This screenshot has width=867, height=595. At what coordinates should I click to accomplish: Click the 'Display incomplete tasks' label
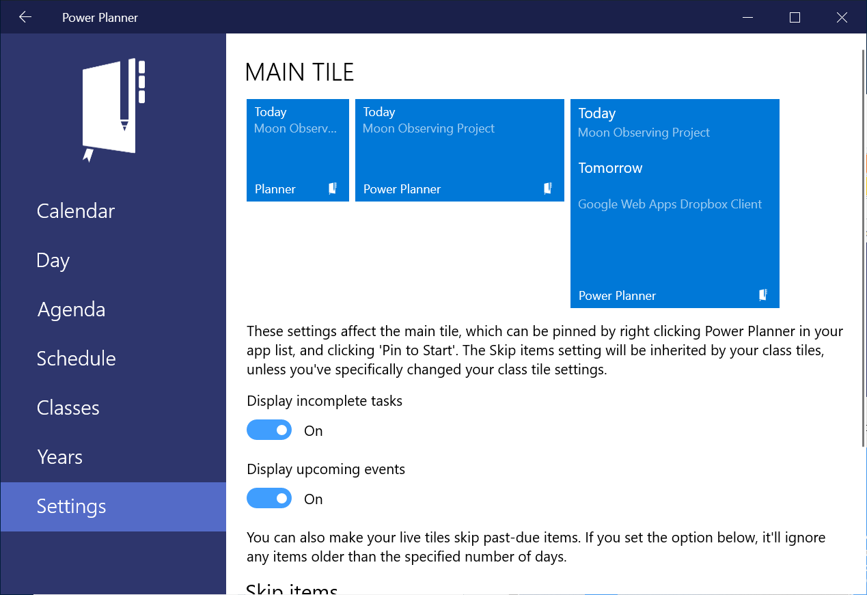325,401
